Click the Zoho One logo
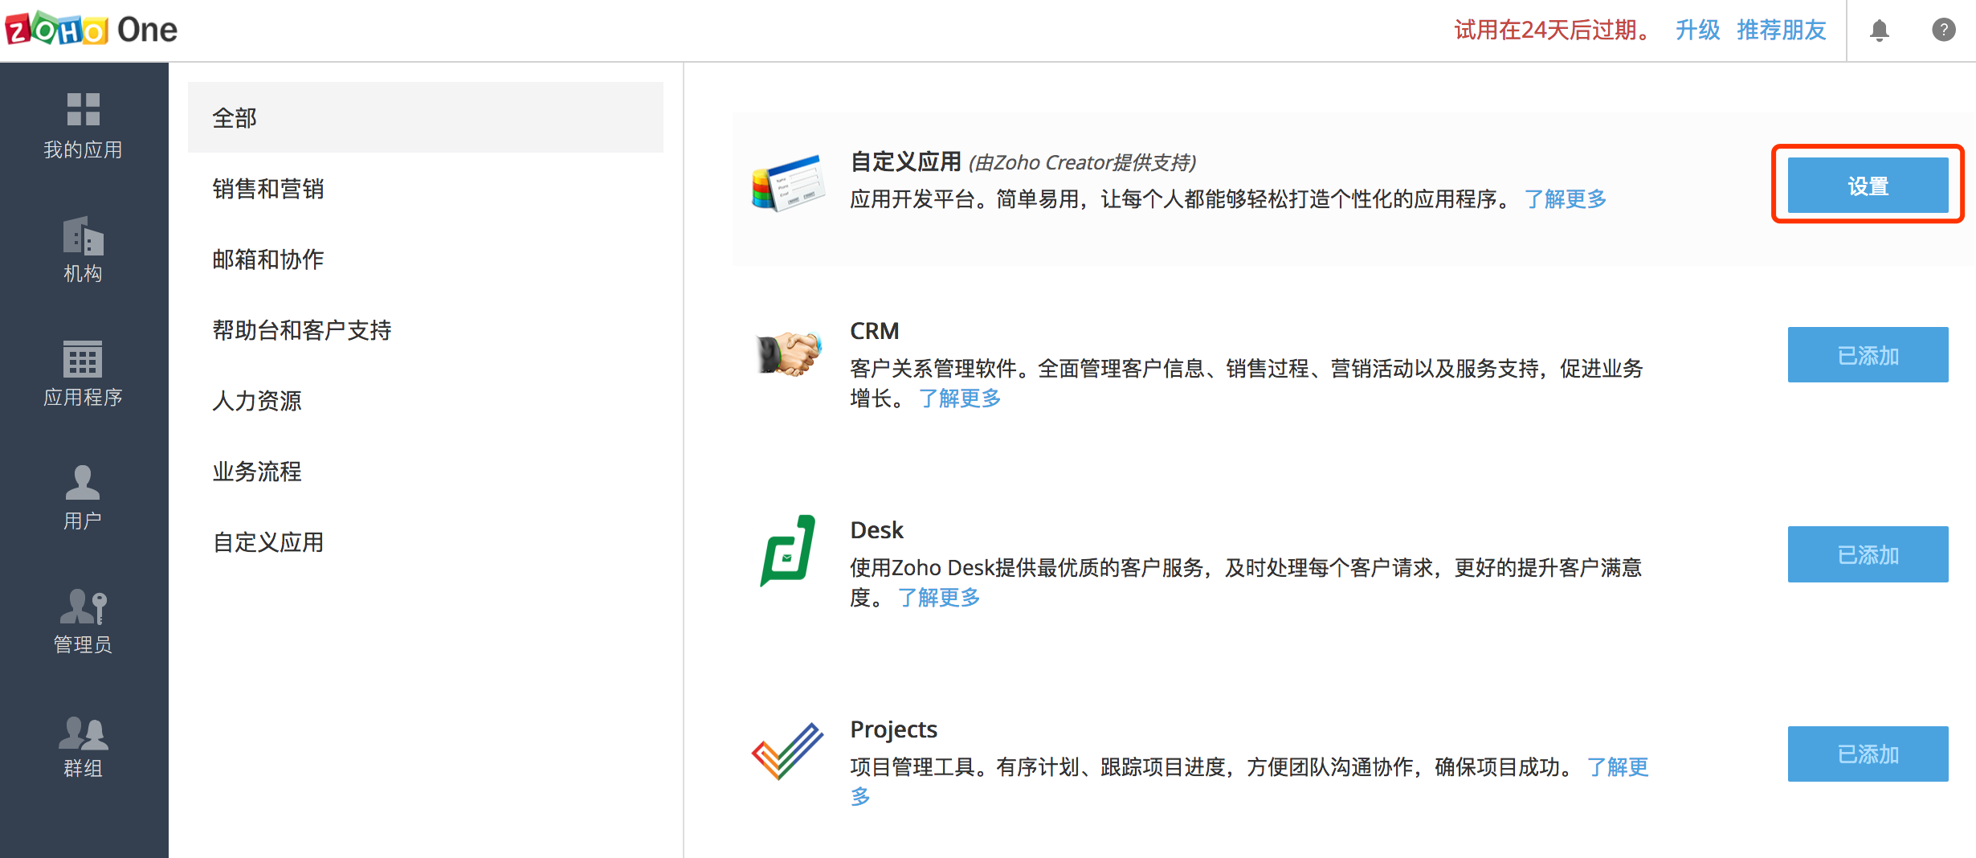This screenshot has width=1976, height=858. tap(91, 30)
